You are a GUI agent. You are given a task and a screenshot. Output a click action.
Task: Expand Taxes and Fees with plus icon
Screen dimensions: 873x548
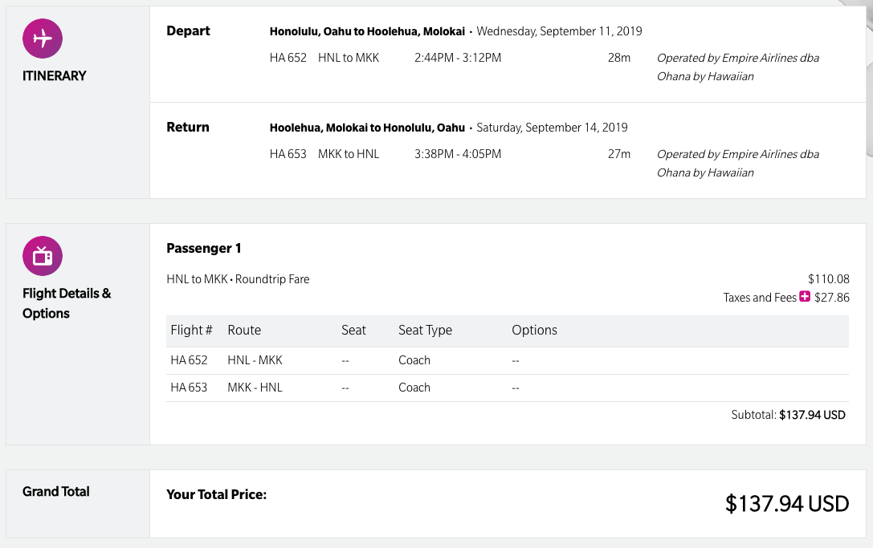pyautogui.click(x=805, y=298)
